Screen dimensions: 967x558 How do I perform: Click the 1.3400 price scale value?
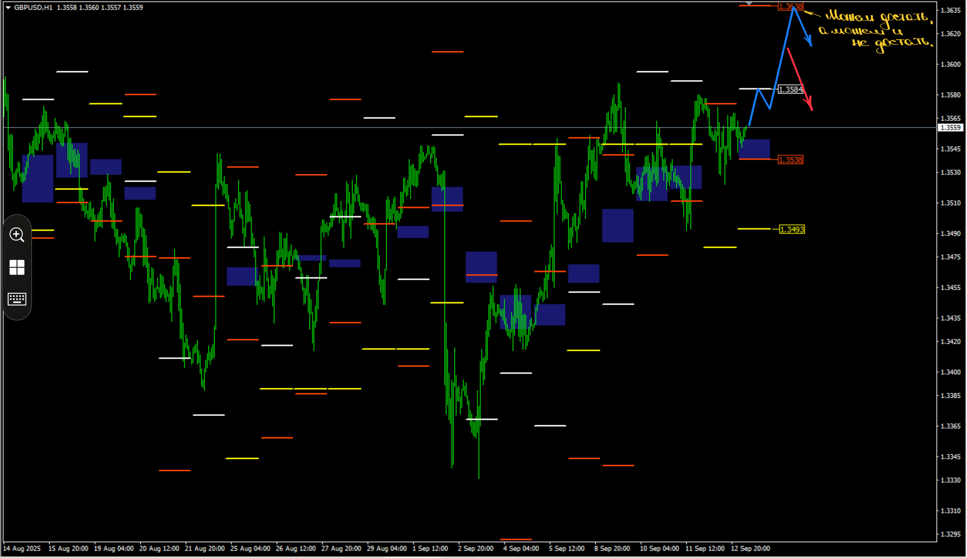pyautogui.click(x=950, y=372)
